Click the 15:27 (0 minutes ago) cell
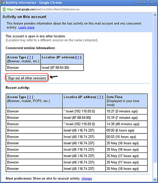This screenshot has height=183, width=158. click(x=126, y=111)
